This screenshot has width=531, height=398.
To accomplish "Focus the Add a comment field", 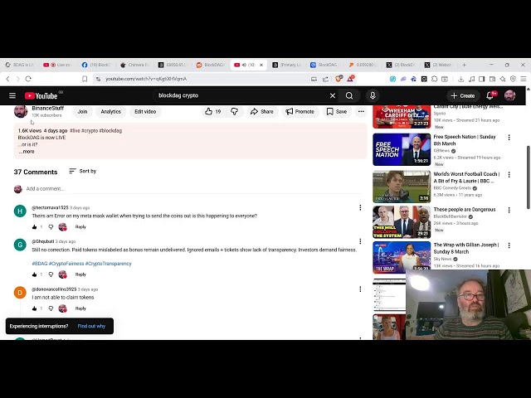I will coord(193,189).
